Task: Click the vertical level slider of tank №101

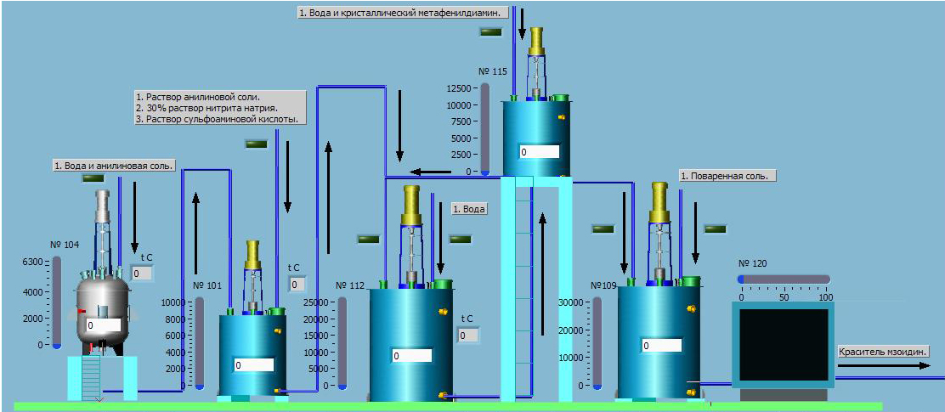Action: click(x=200, y=342)
